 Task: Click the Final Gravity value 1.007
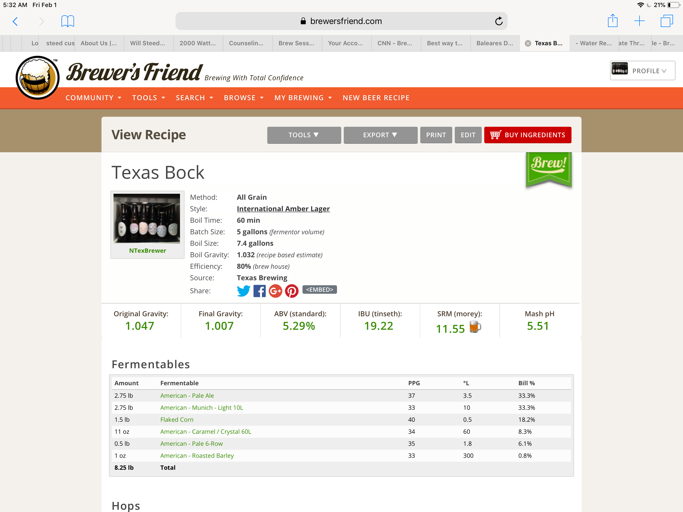tap(219, 326)
